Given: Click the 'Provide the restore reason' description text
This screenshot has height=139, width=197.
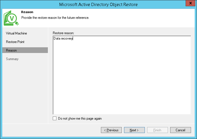Looking at the screenshot, I should pyautogui.click(x=55, y=18).
